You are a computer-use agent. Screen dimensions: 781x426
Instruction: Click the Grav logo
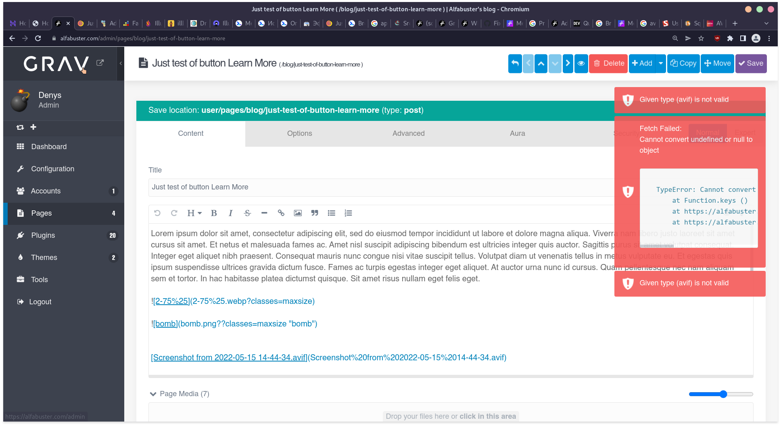(56, 64)
